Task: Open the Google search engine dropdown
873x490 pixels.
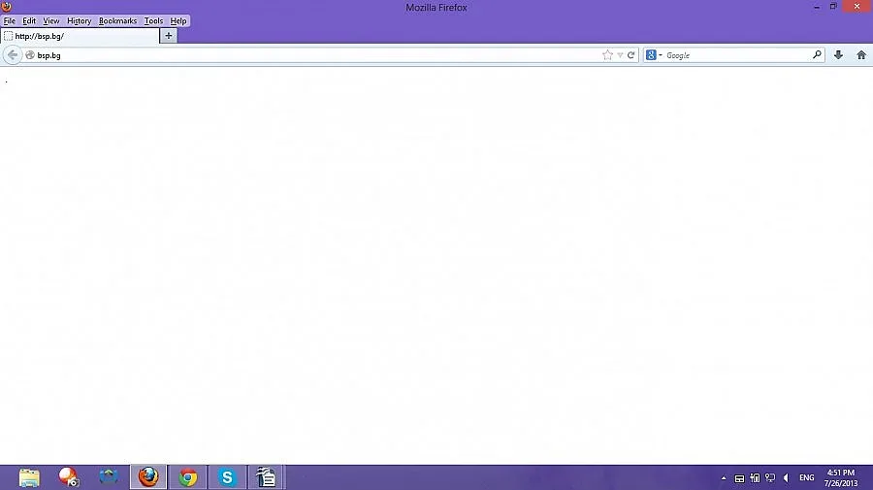Action: [x=654, y=55]
